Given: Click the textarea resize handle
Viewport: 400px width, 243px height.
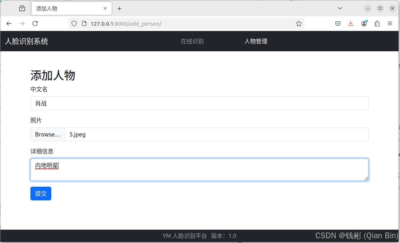Looking at the screenshot, I should coord(366,178).
